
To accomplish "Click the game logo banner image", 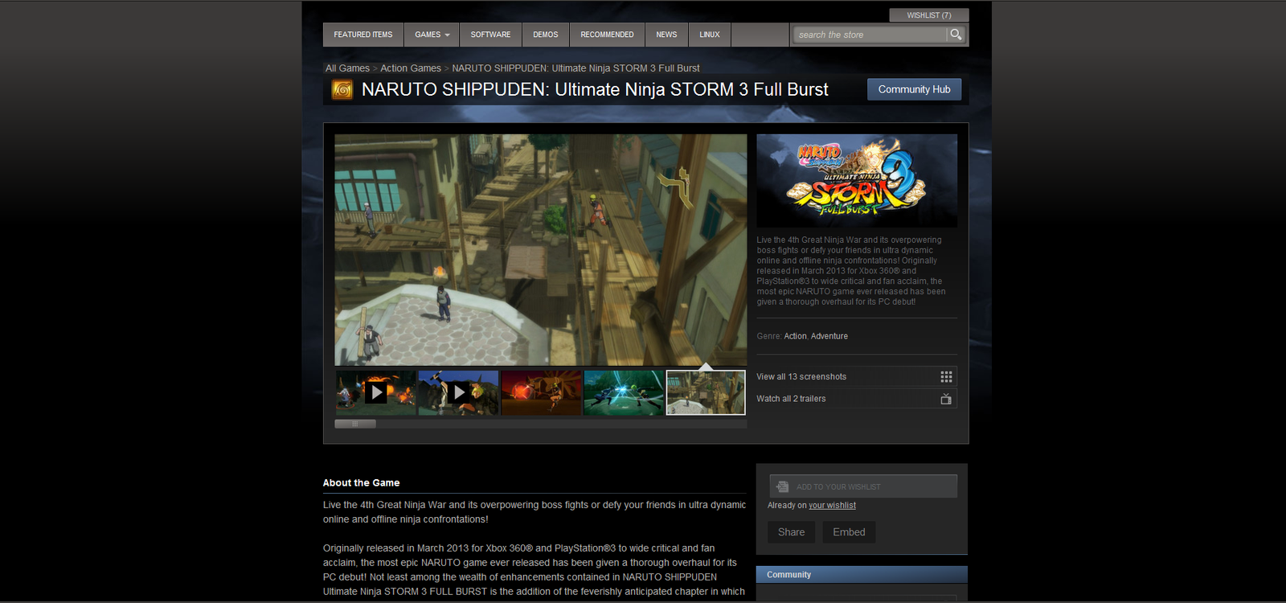I will coord(857,181).
